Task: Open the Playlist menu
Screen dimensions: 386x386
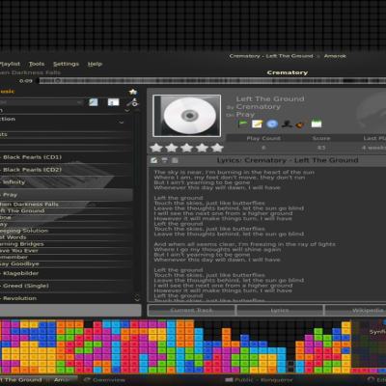Action: (x=10, y=64)
